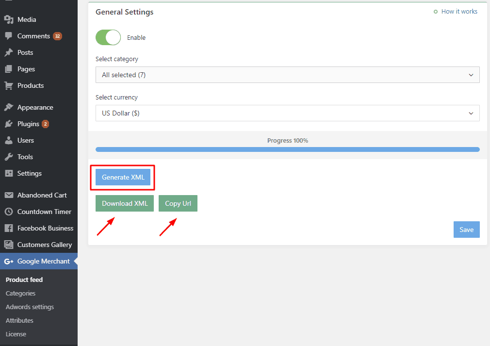Image resolution: width=490 pixels, height=346 pixels.
Task: Click the Copy Url button
Action: tap(178, 203)
